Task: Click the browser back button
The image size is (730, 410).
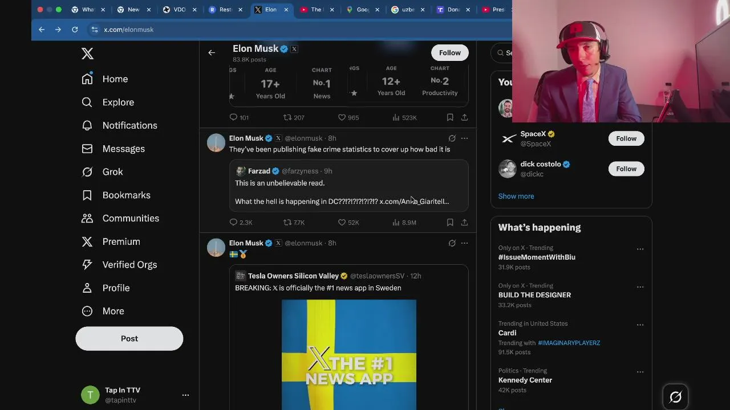Action: [x=42, y=30]
